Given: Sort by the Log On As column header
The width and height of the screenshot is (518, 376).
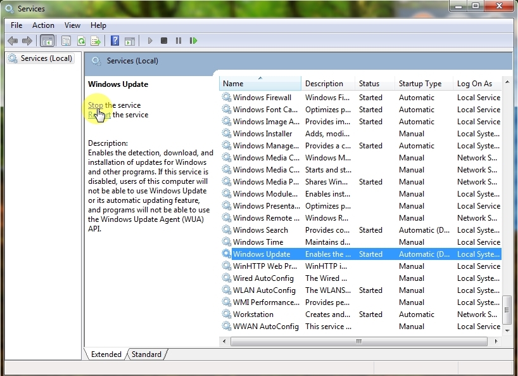Looking at the screenshot, I should pyautogui.click(x=477, y=83).
